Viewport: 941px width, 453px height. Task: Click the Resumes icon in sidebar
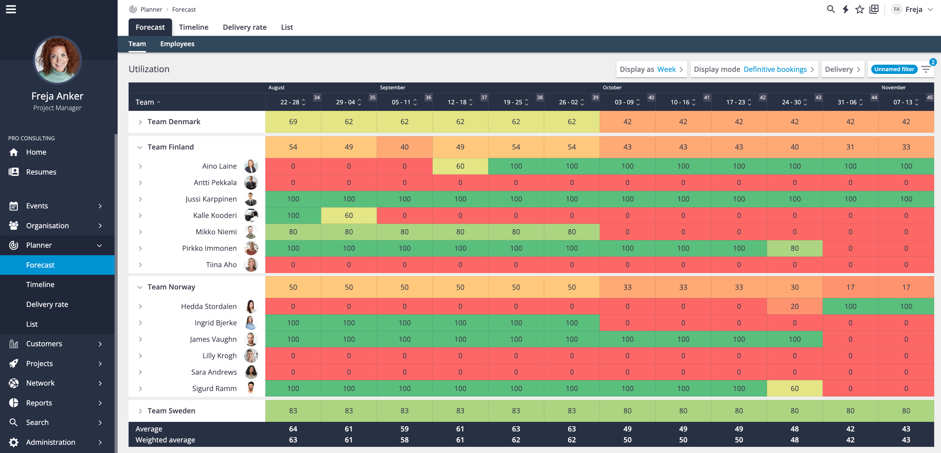(x=14, y=172)
